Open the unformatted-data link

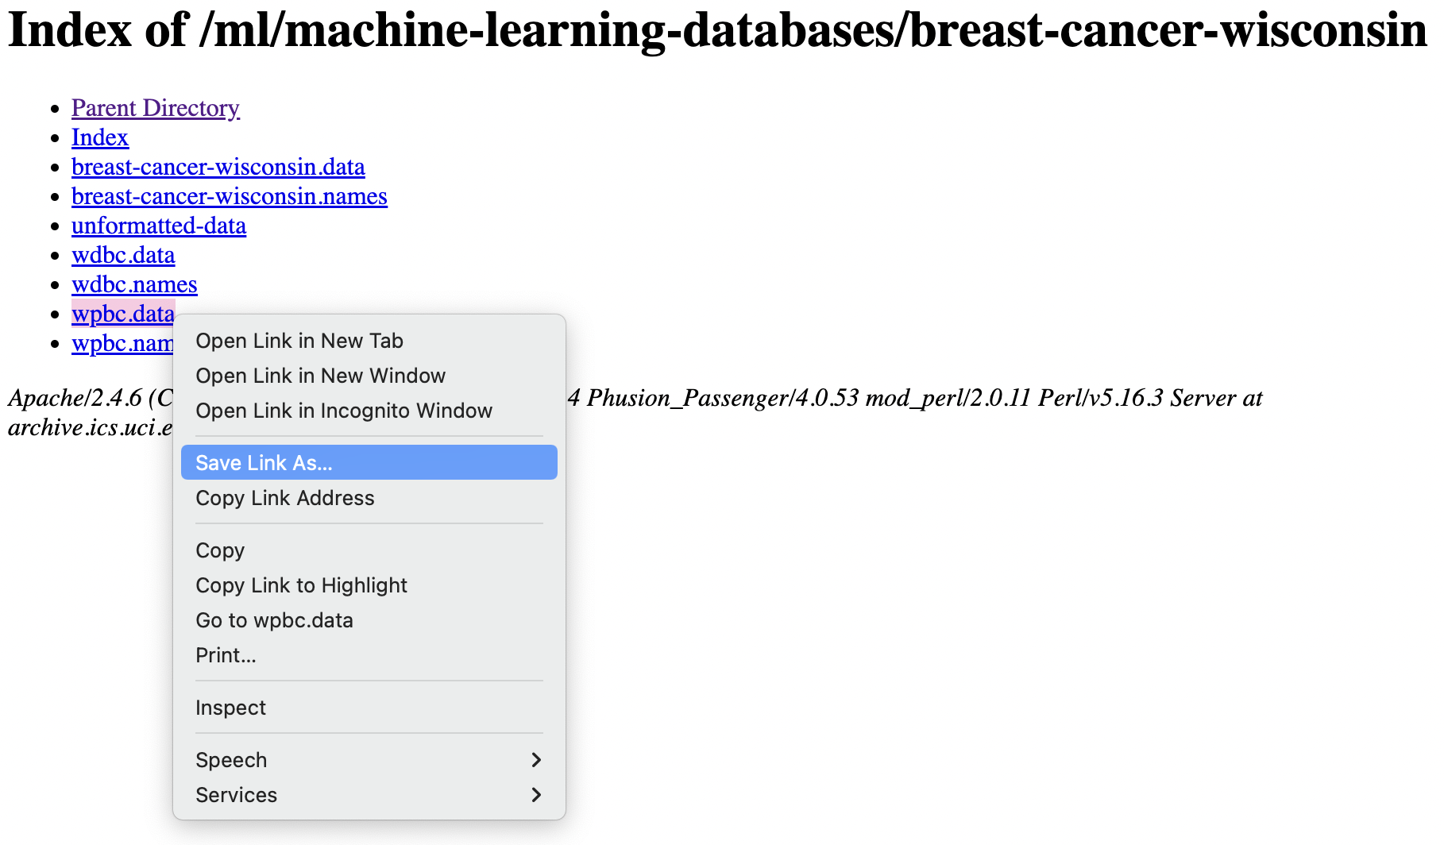[159, 226]
